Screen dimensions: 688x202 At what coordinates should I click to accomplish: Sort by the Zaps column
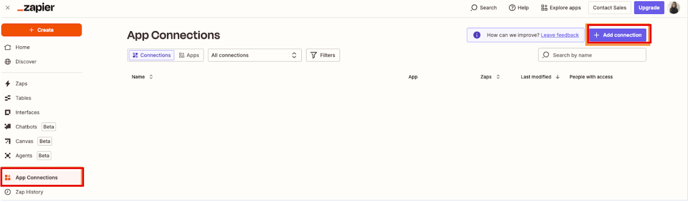[490, 77]
